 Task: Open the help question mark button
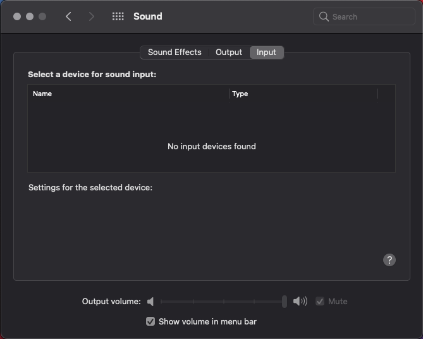click(389, 260)
